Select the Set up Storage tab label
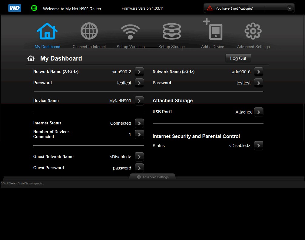The height and width of the screenshot is (240, 305). [x=171, y=47]
